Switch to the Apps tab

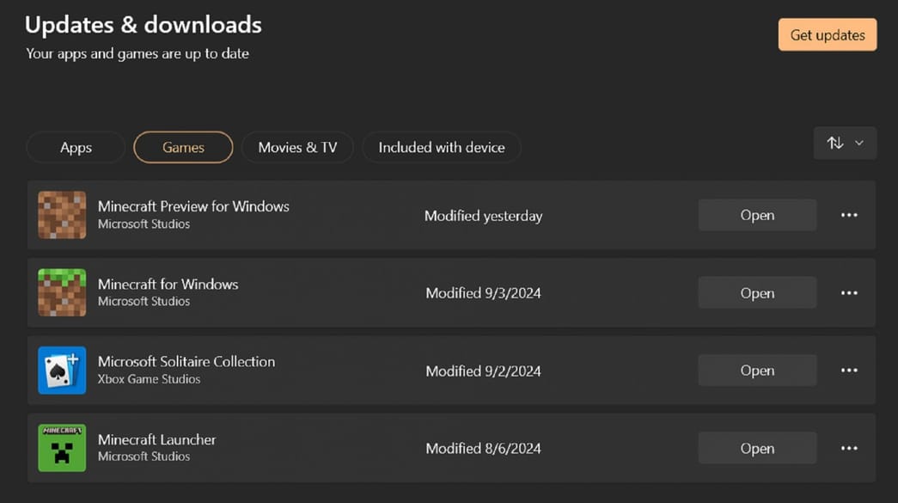[x=75, y=147]
